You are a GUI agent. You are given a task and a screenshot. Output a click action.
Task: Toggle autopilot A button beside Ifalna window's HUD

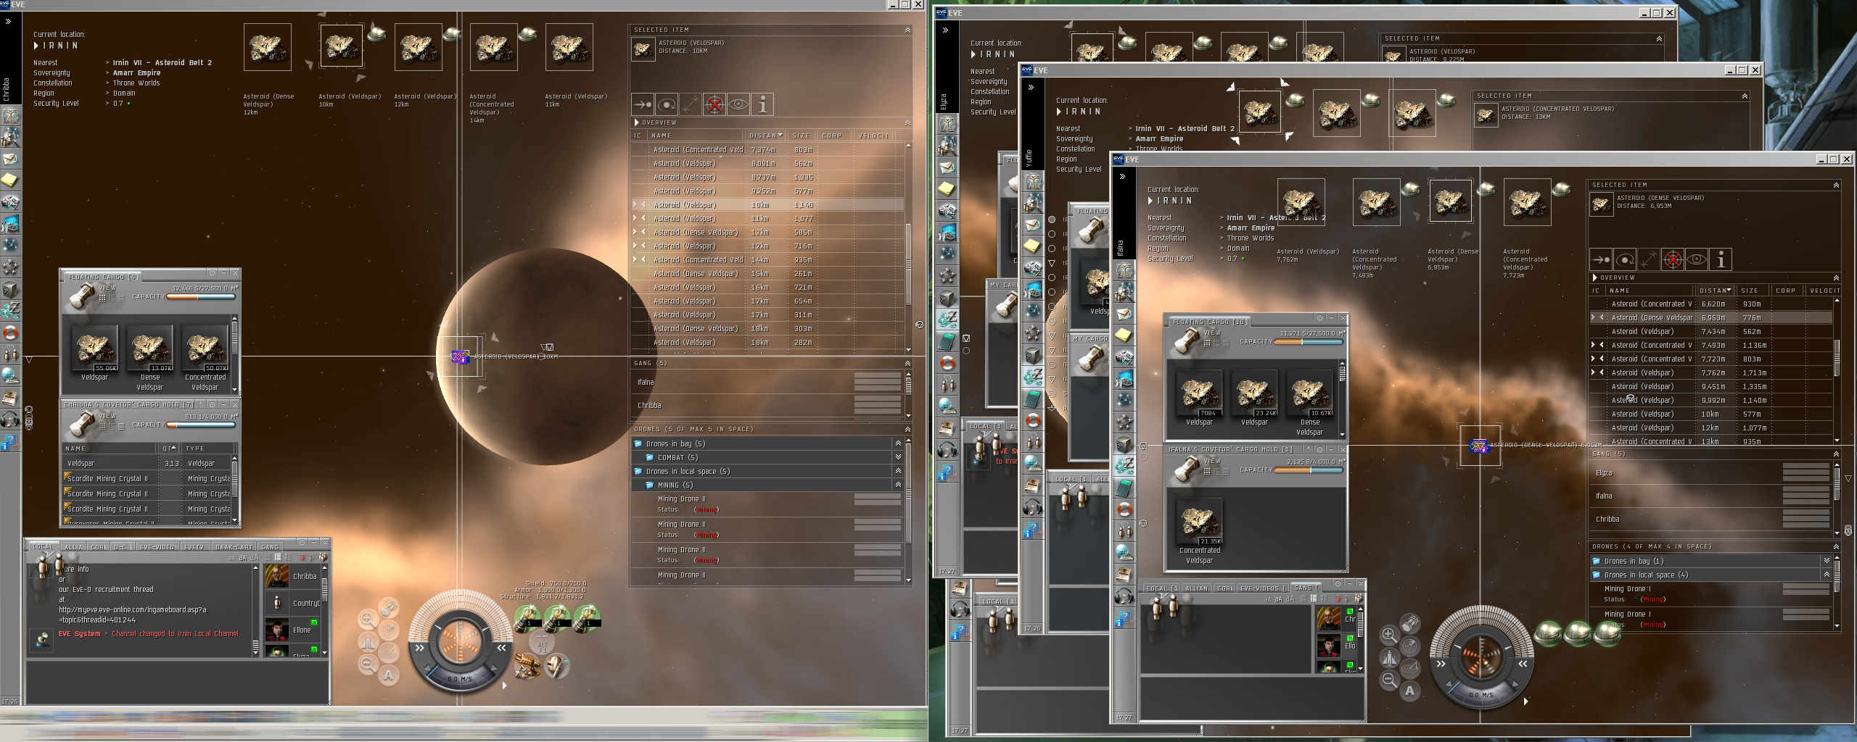(1410, 691)
